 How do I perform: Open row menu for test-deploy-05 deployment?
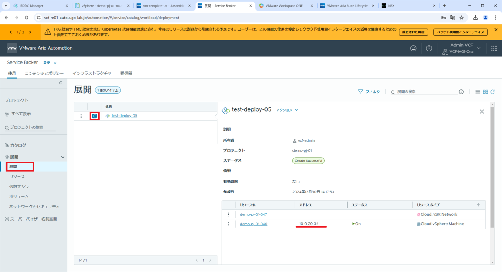coord(81,116)
